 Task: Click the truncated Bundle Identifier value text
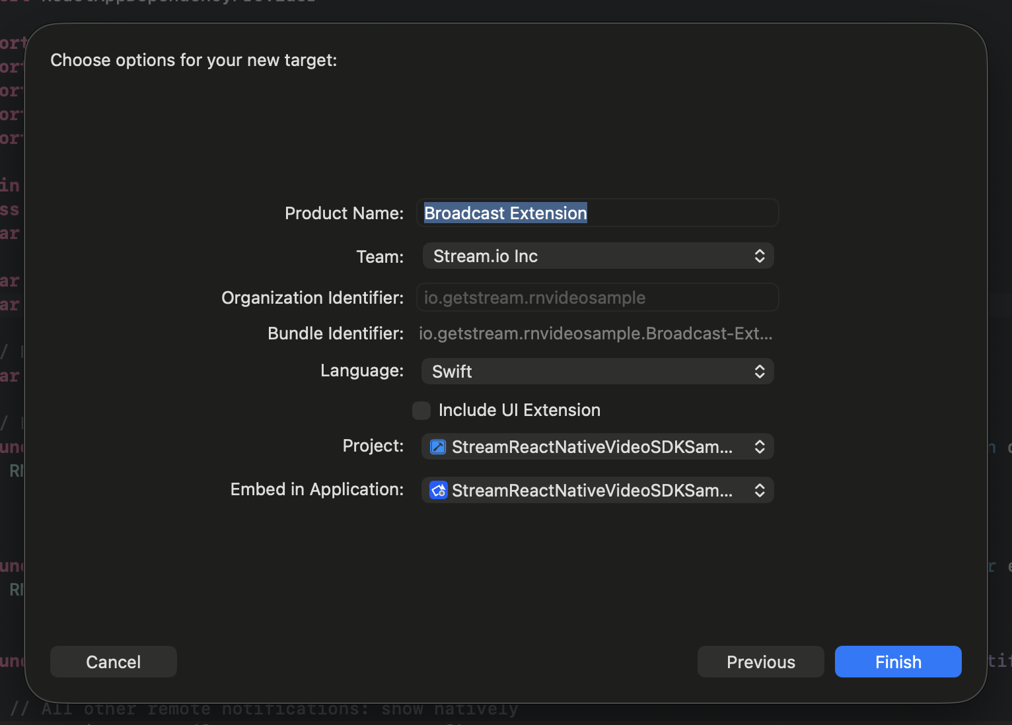tap(596, 333)
